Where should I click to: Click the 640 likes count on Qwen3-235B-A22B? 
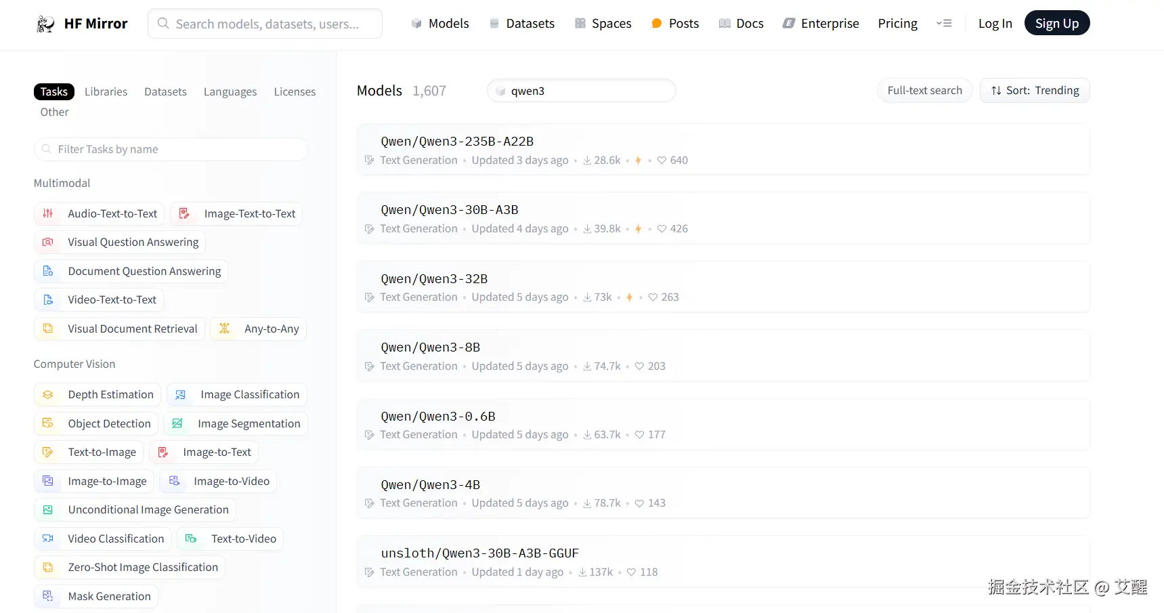click(x=672, y=161)
